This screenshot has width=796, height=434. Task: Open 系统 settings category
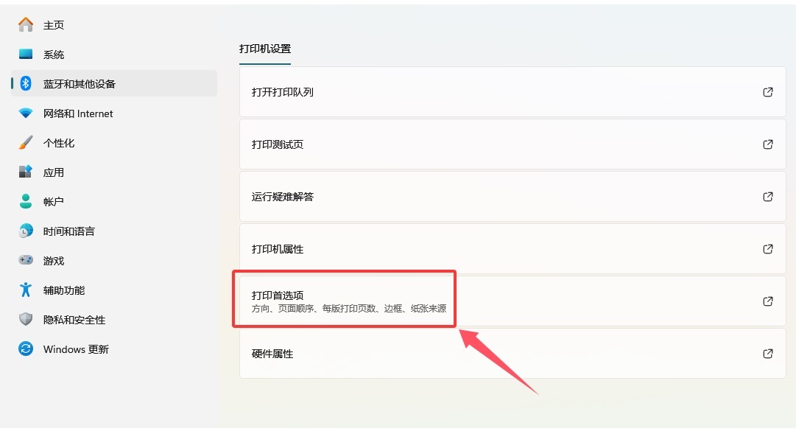[x=113, y=55]
